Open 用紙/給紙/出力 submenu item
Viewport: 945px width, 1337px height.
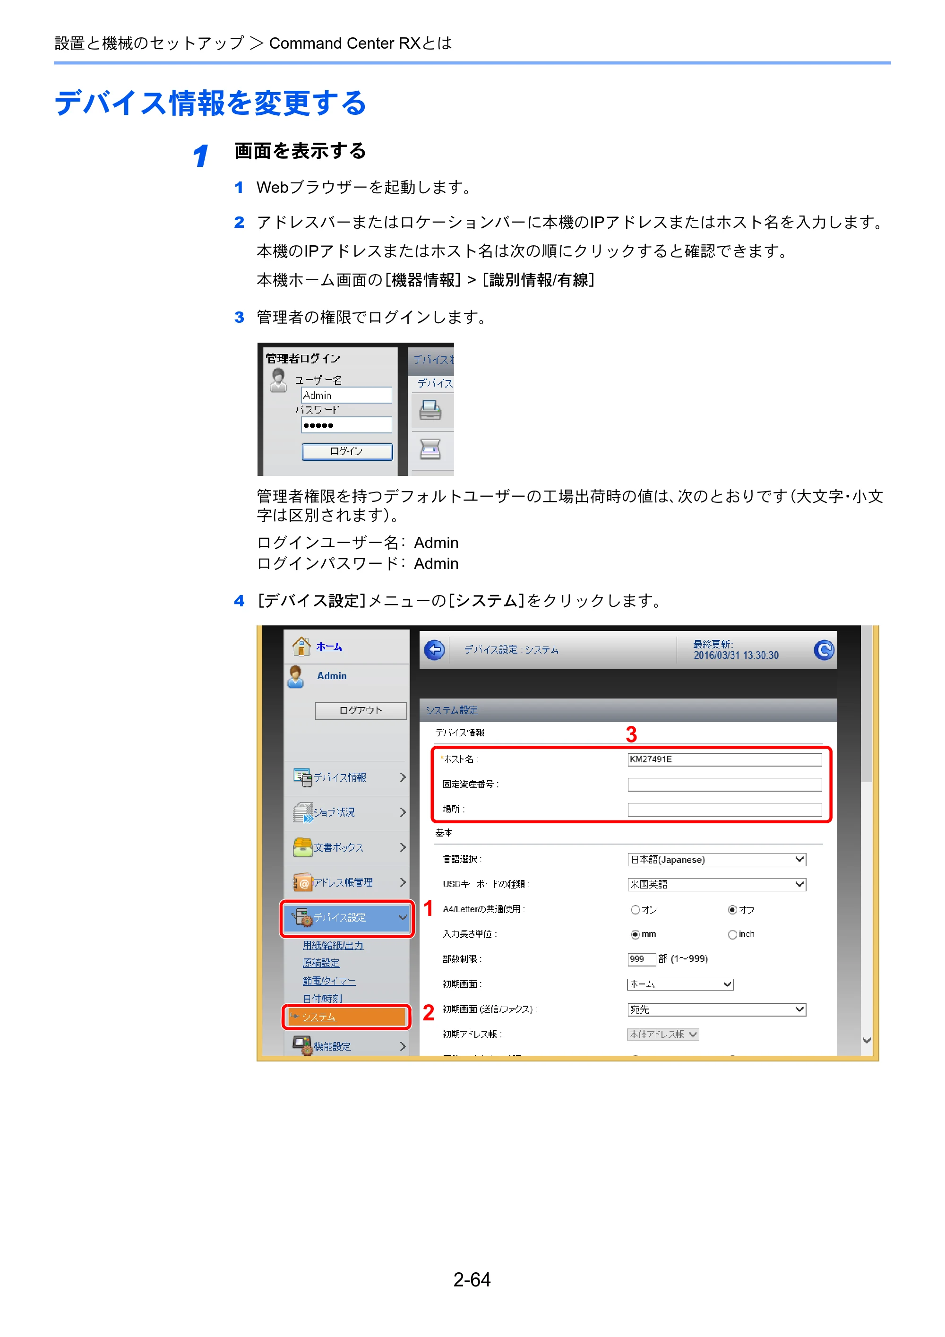click(x=333, y=946)
